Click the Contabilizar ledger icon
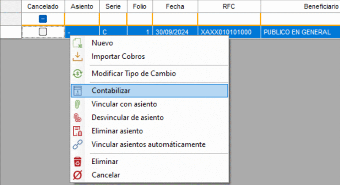Viewport: 340px width, 185px height. click(x=77, y=91)
